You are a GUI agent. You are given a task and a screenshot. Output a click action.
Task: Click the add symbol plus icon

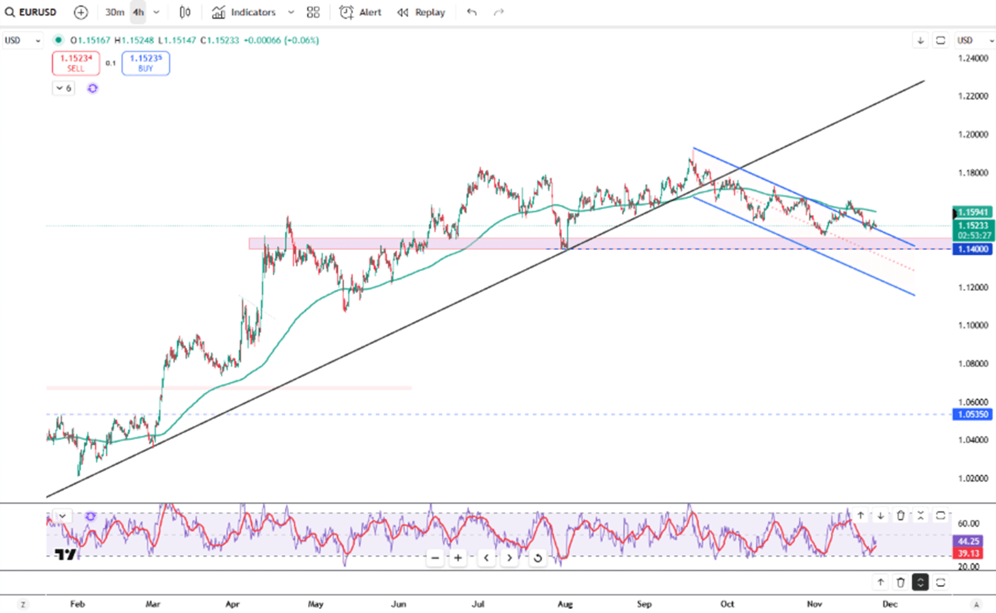[x=80, y=12]
